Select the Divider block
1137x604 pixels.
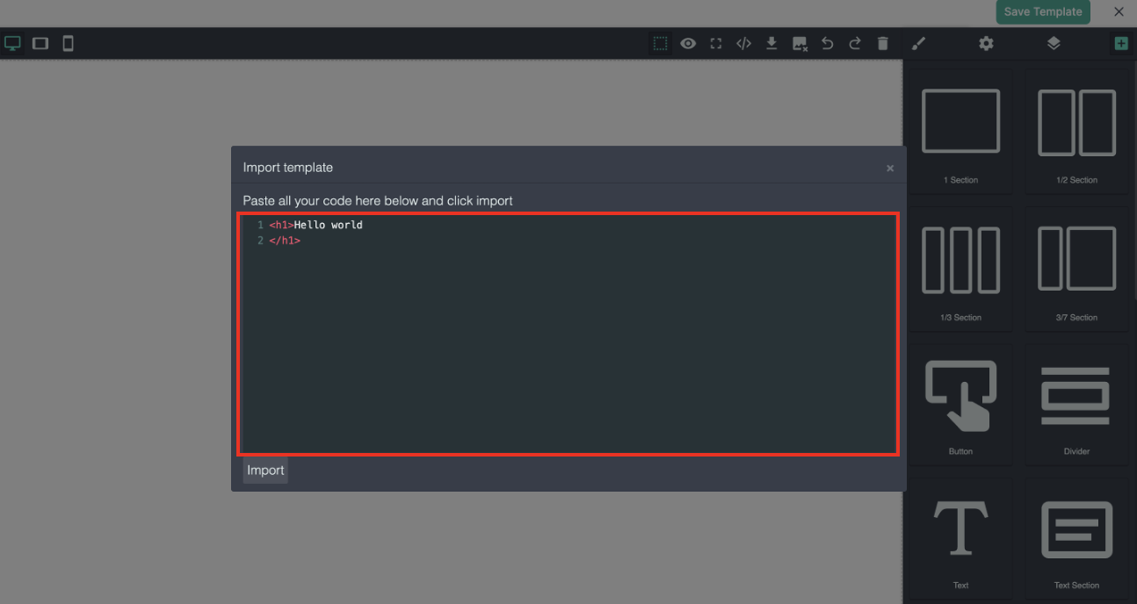(x=1076, y=405)
